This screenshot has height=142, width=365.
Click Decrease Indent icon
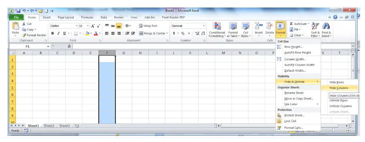[127, 33]
